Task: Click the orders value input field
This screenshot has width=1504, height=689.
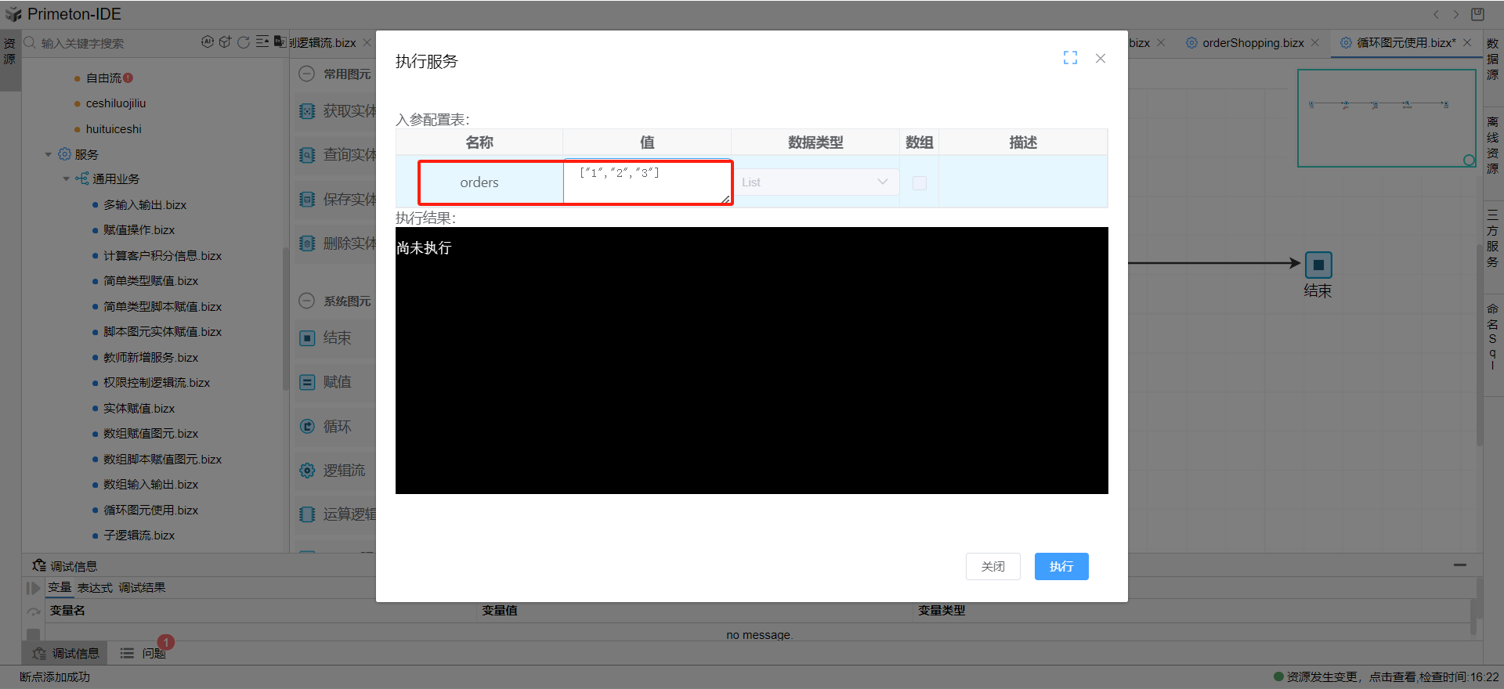Action: point(646,182)
